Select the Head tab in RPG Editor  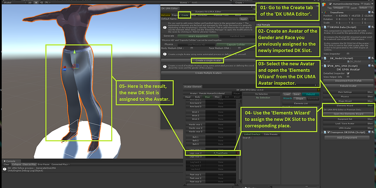point(188,97)
